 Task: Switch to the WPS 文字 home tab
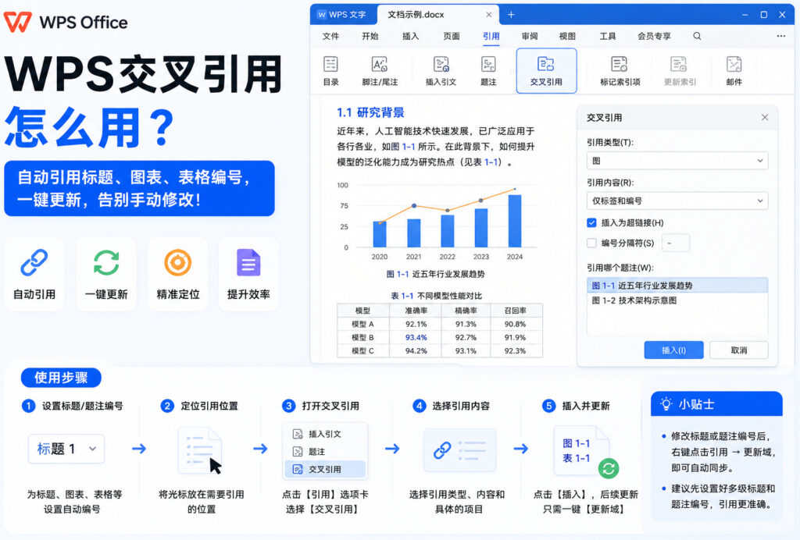(344, 15)
